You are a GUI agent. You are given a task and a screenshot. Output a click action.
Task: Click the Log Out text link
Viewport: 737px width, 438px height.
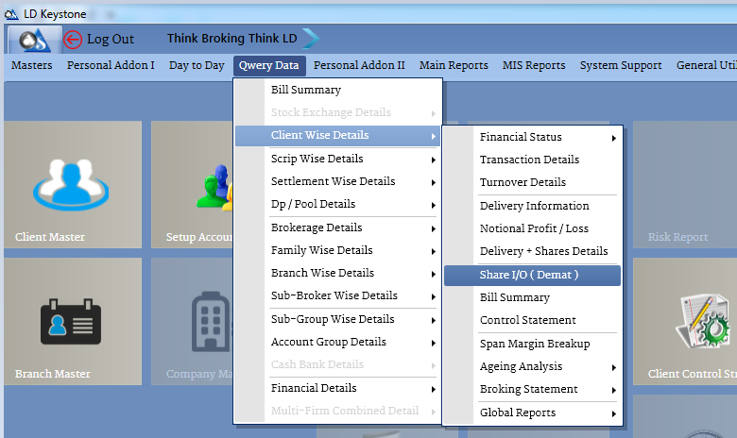(x=111, y=39)
